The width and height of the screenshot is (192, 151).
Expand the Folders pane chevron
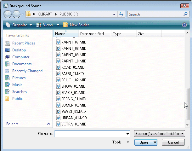(48, 124)
